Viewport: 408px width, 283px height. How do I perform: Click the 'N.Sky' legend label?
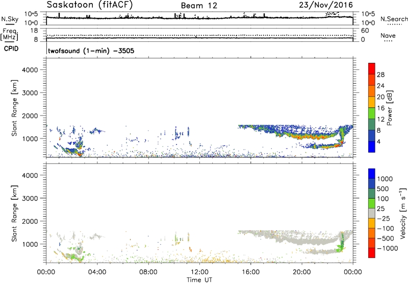10,19
